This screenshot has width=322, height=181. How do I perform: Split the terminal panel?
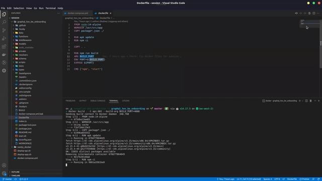306,101
